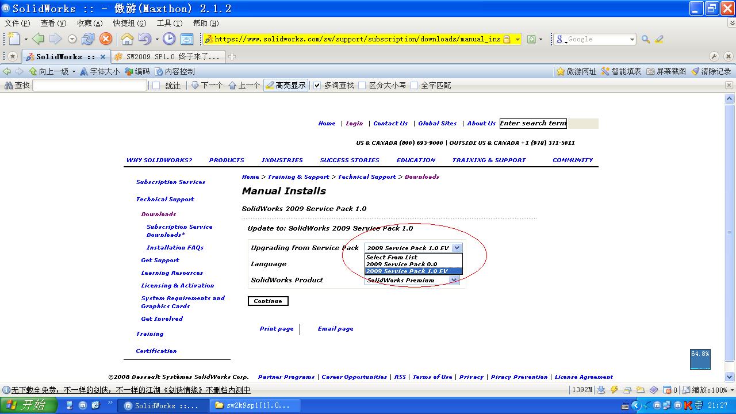Open a new tab with the plus icon
The image size is (736, 414).
coord(232,56)
